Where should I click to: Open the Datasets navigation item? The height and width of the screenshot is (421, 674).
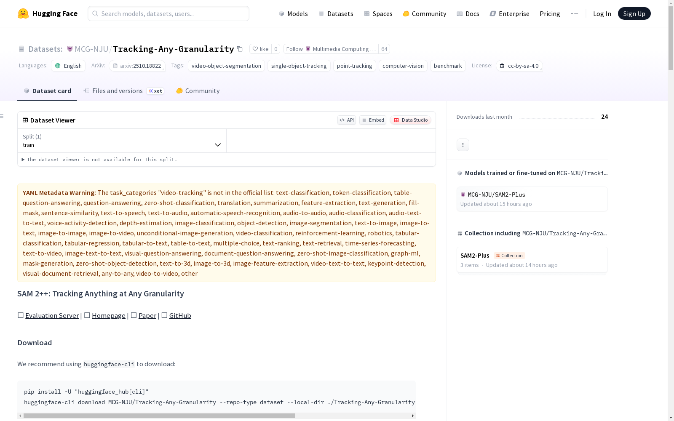click(336, 13)
